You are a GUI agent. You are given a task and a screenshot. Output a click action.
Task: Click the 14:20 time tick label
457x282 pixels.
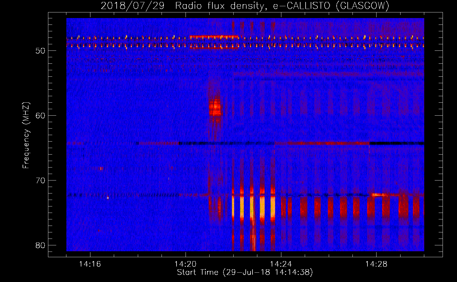point(185,264)
